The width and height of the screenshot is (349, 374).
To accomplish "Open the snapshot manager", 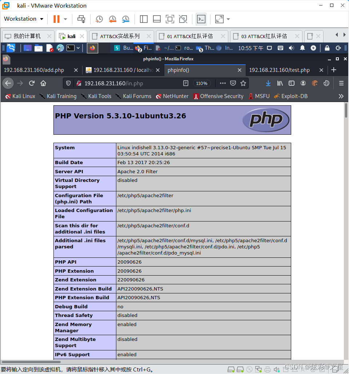I will pos(125,19).
